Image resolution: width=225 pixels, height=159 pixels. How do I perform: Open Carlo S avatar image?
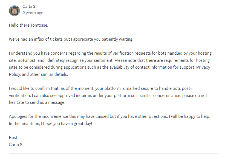pyautogui.click(x=15, y=11)
